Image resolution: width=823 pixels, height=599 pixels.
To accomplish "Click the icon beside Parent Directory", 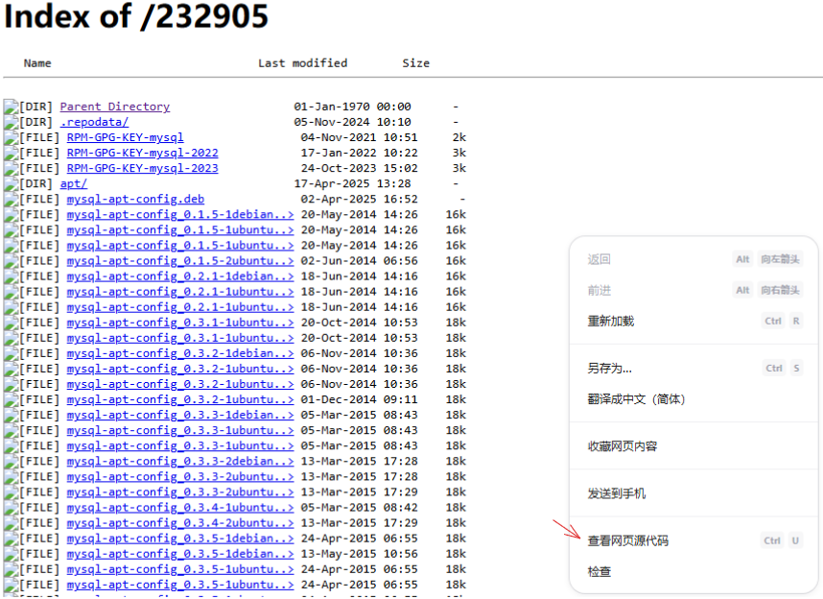I will pyautogui.click(x=11, y=108).
